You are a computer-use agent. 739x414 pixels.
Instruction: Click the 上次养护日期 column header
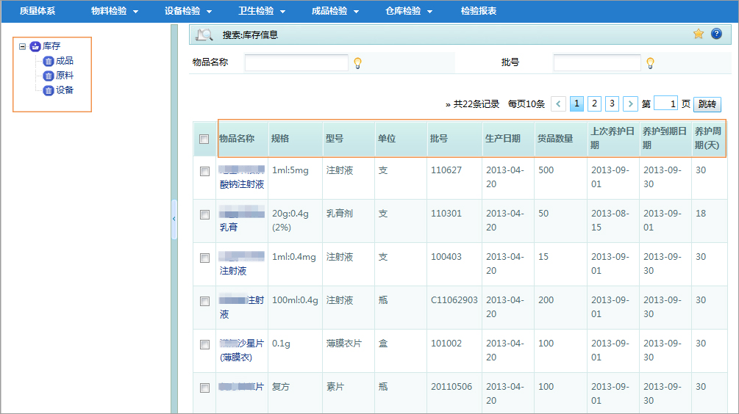click(613, 138)
